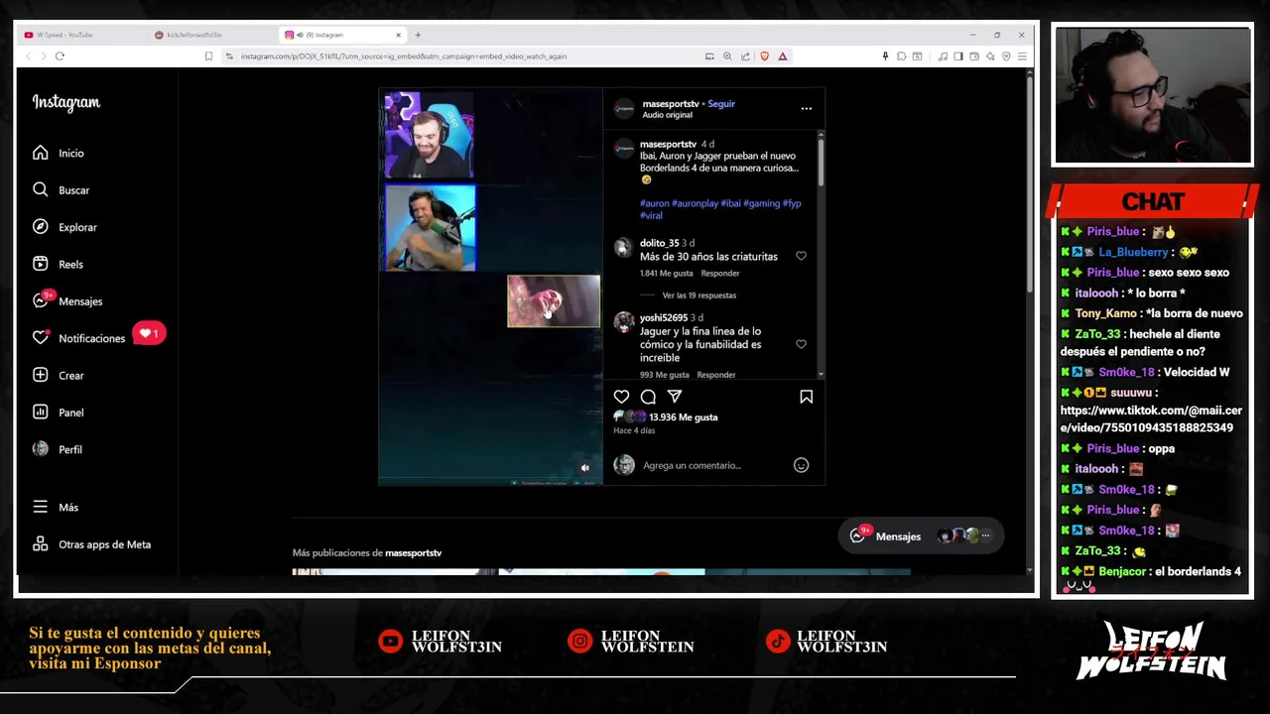The height and width of the screenshot is (714, 1270).
Task: Open the Panel dashboard
Action: coord(58,412)
